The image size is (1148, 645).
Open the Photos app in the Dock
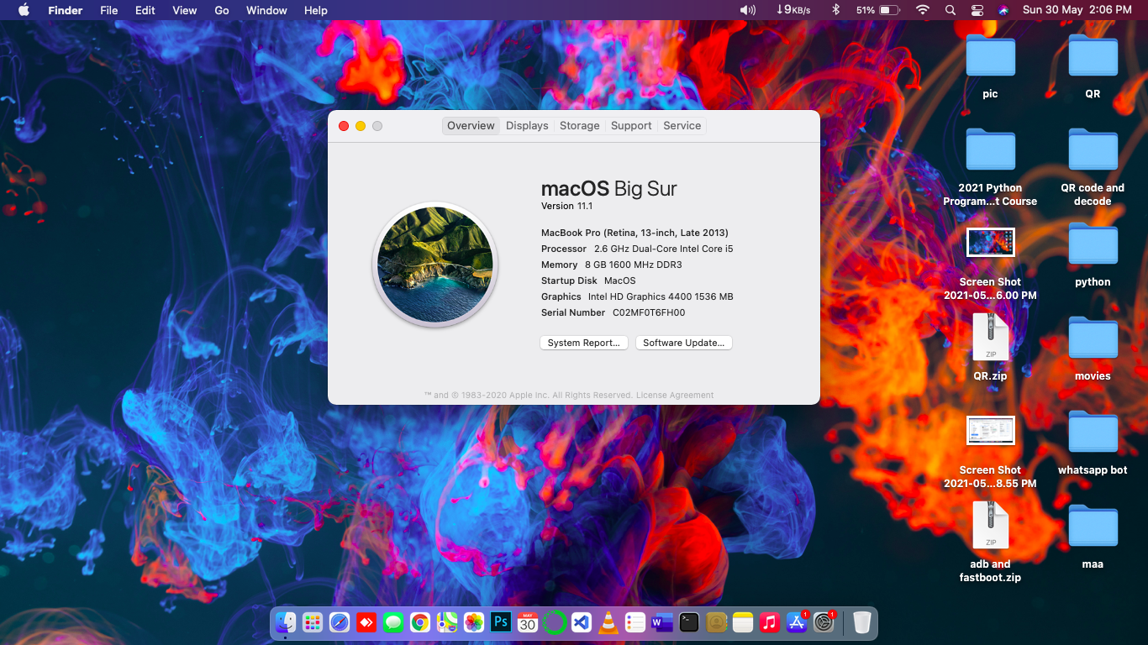point(474,622)
